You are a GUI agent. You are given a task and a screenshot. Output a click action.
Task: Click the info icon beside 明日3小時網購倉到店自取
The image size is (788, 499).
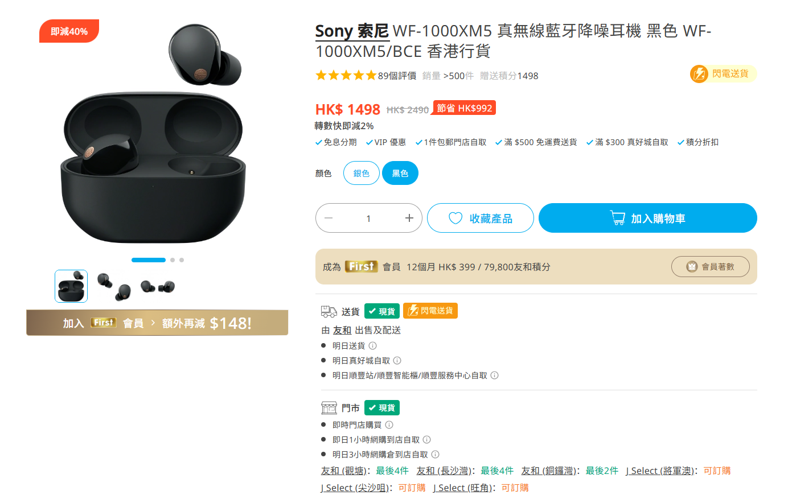coord(436,454)
